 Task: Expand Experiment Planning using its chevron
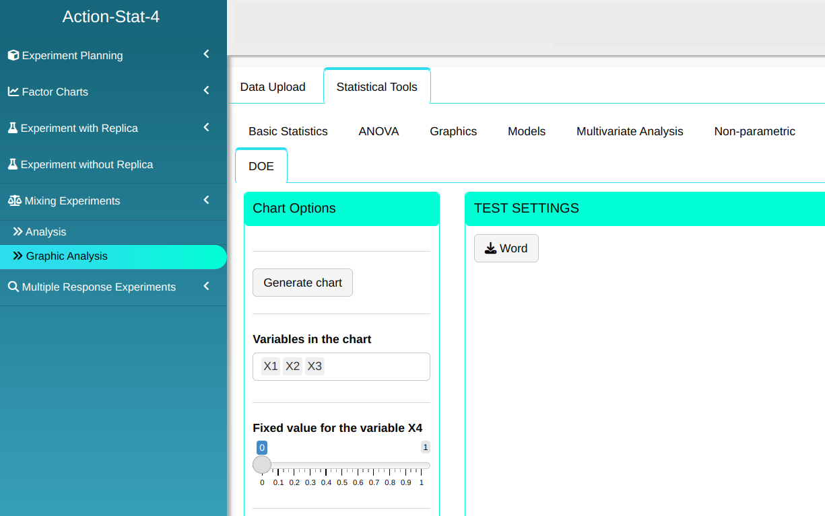[x=206, y=54]
